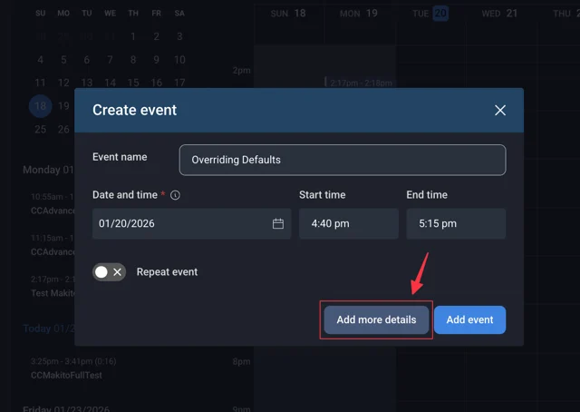Click the Test Makito agenda entry
Screen dimensions: 580x412
(53, 293)
